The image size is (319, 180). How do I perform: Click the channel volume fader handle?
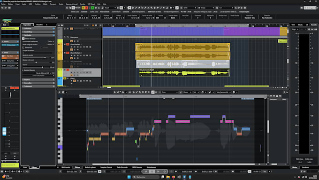5,131
